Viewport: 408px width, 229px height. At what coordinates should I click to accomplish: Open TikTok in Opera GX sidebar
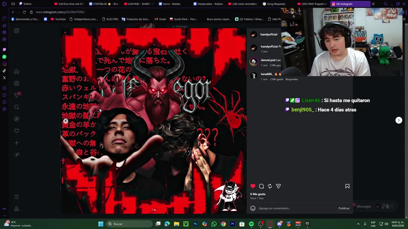(4, 71)
